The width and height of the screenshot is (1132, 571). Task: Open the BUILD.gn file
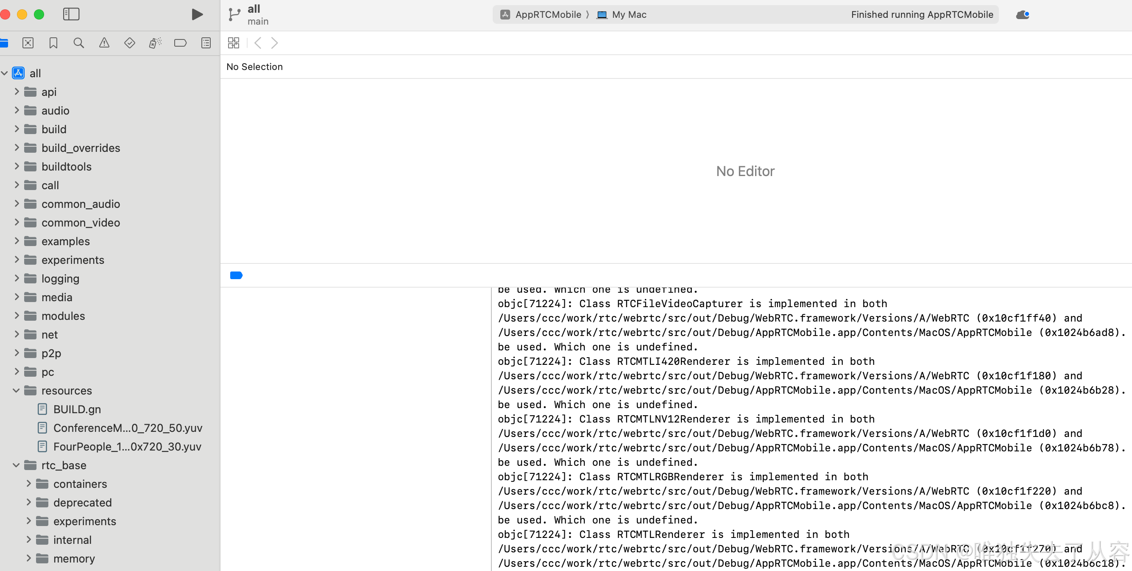[77, 409]
